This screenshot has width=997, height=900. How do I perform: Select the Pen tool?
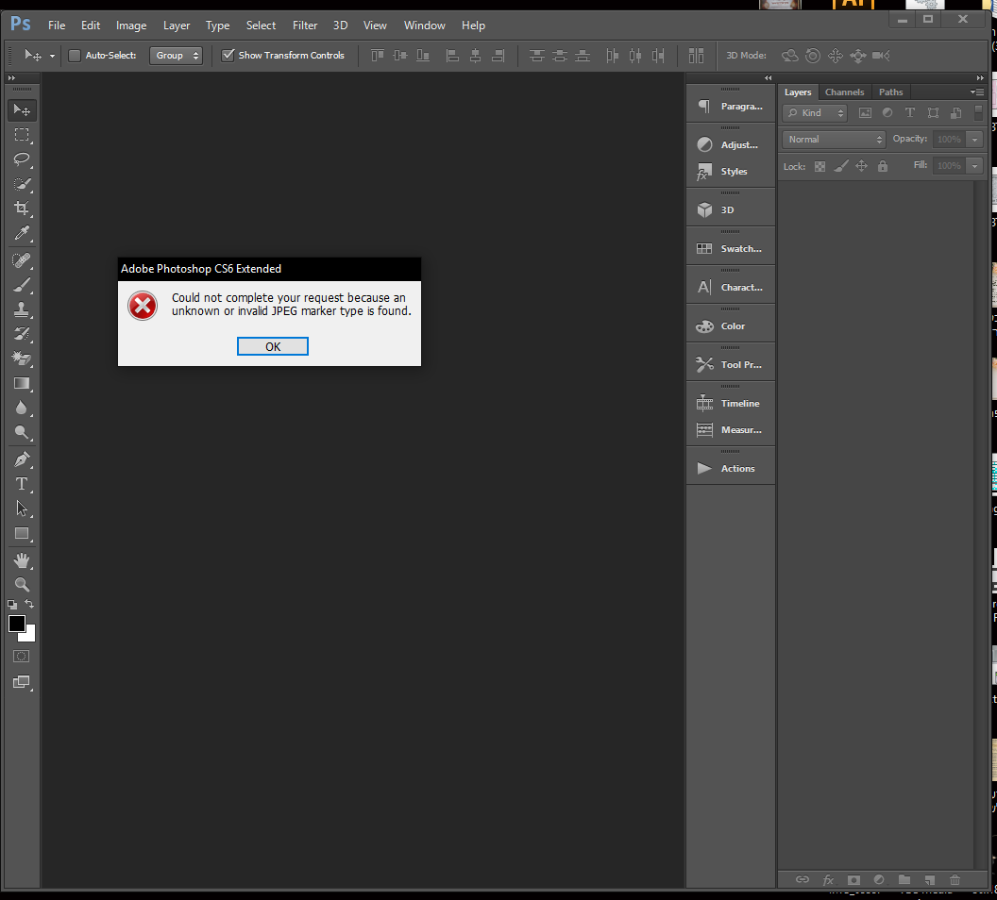coord(22,459)
